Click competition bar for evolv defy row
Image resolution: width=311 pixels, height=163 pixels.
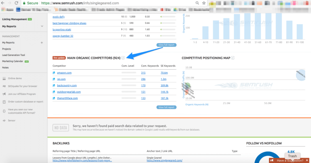pyautogui.click(x=168, y=17)
